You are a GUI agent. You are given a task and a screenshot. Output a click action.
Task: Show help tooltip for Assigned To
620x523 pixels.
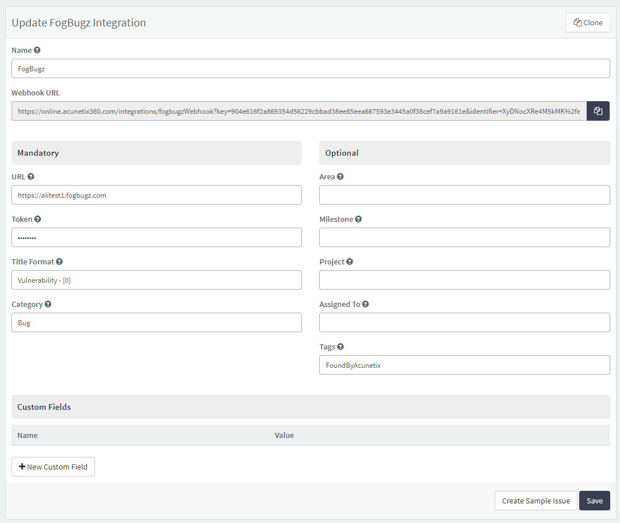(365, 304)
